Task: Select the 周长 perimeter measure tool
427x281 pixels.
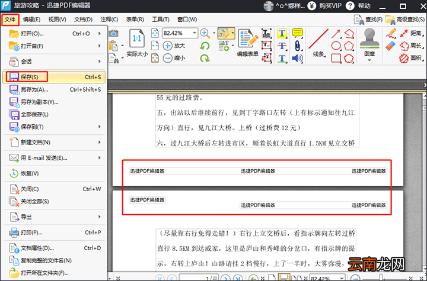Action: tap(411, 46)
